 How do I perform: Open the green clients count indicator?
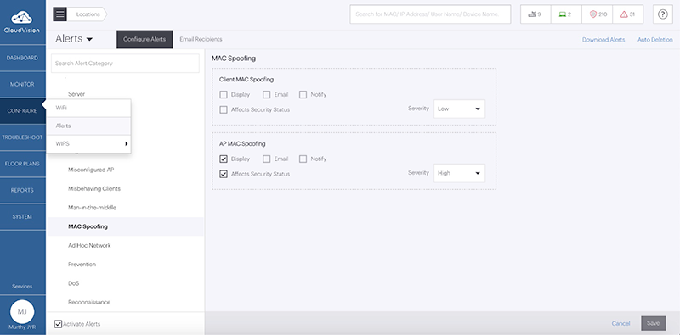coord(566,14)
